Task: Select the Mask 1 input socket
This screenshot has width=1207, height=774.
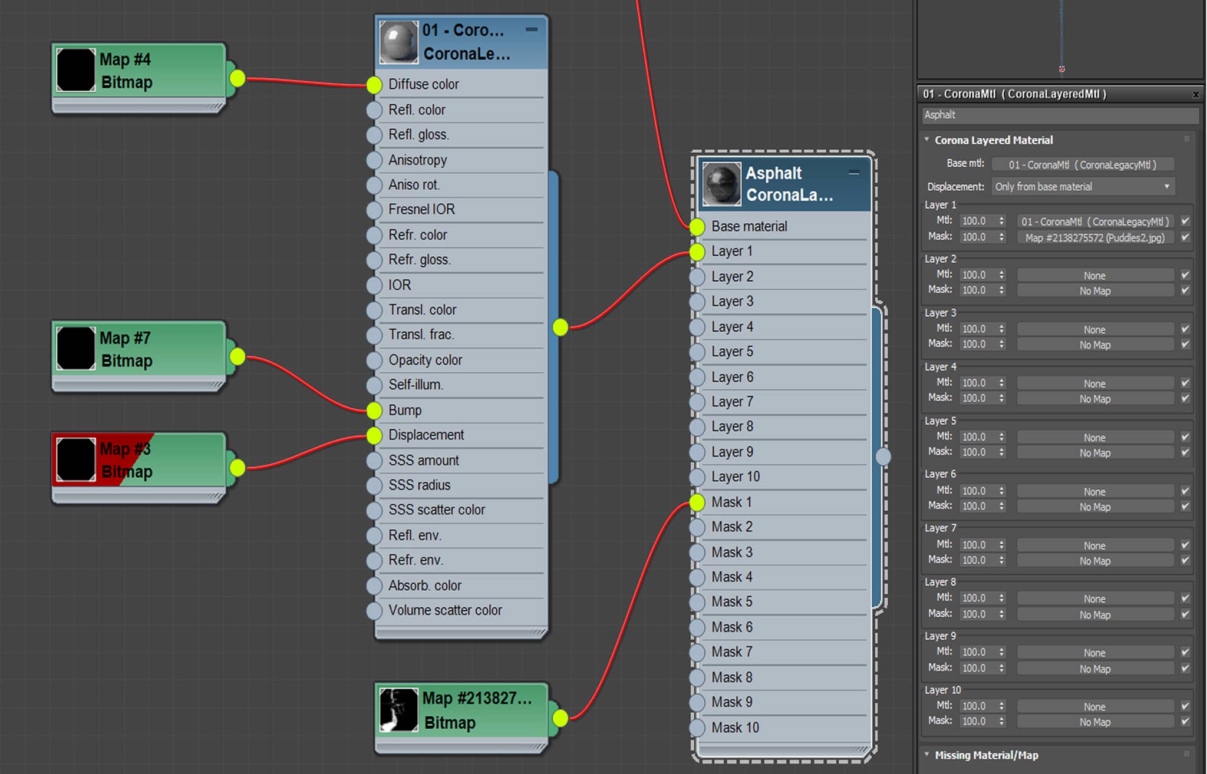Action: [x=697, y=502]
